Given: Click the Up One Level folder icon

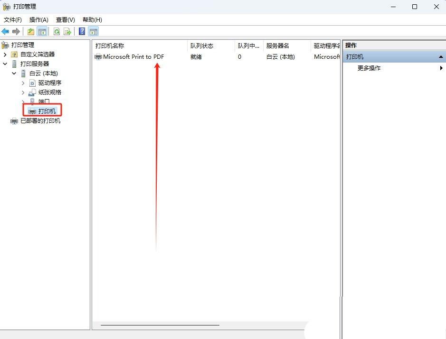Looking at the screenshot, I should point(31,31).
